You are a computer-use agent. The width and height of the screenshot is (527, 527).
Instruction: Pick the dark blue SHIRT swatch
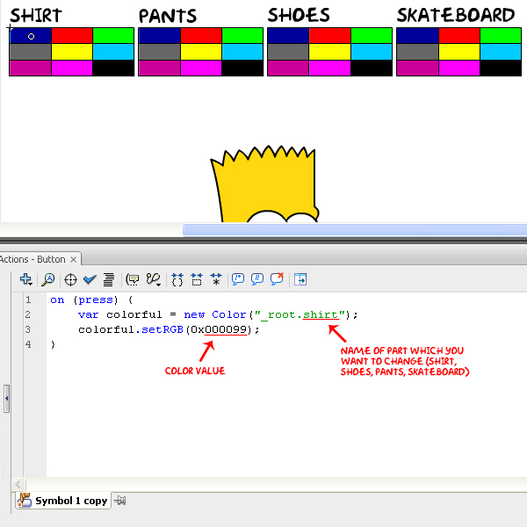[31, 36]
